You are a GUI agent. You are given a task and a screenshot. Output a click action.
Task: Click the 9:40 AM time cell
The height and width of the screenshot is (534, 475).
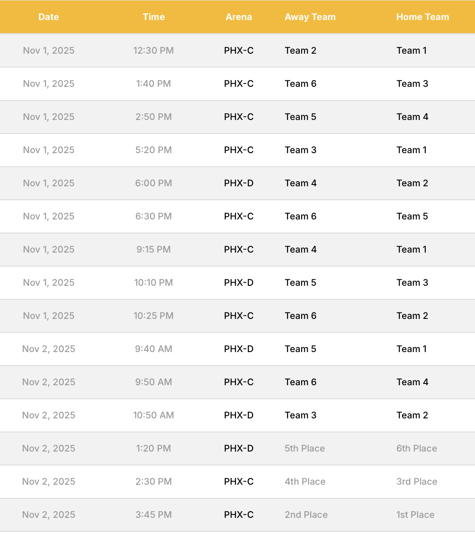[153, 349]
